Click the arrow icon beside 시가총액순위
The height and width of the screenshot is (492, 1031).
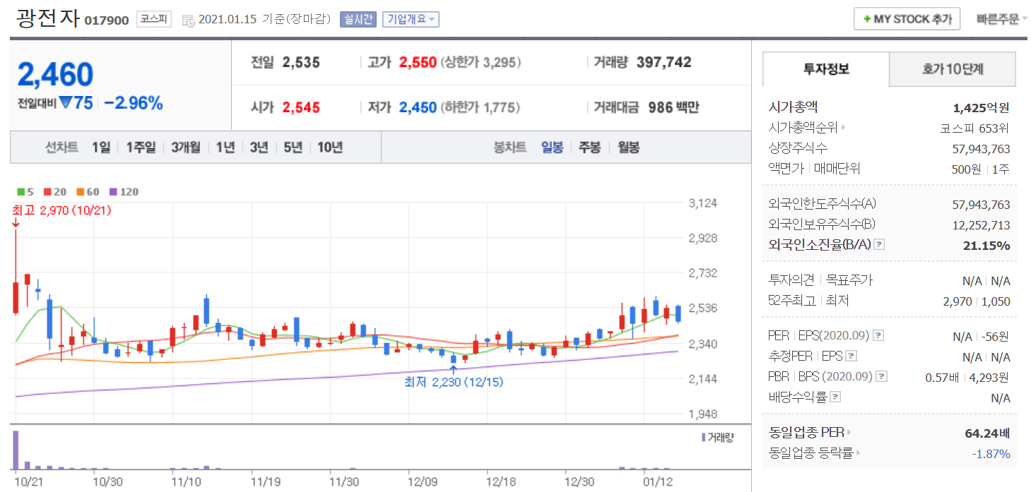[x=842, y=128]
